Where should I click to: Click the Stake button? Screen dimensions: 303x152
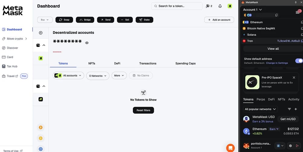coord(144,20)
